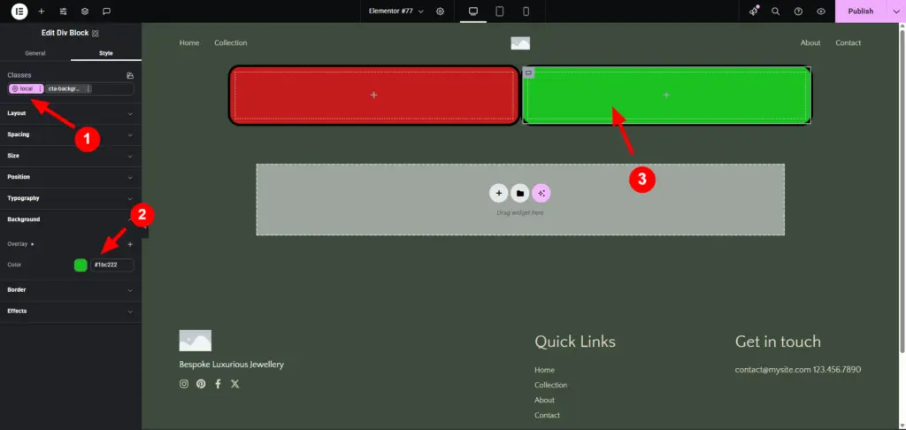
Task: Expand the Border section
Action: [x=71, y=290]
